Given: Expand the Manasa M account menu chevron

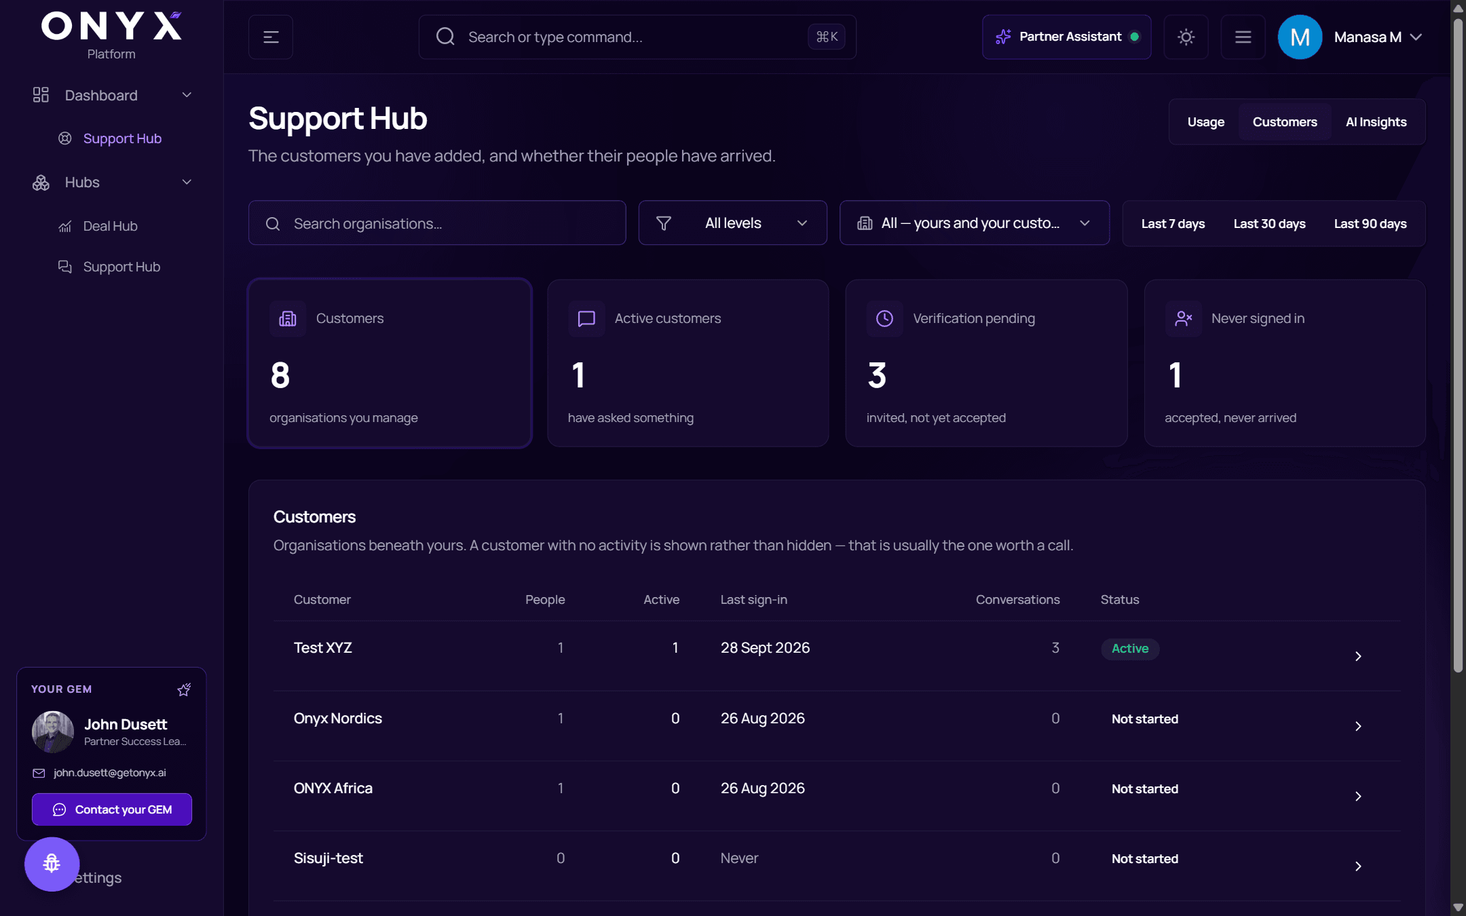Looking at the screenshot, I should pyautogui.click(x=1416, y=37).
